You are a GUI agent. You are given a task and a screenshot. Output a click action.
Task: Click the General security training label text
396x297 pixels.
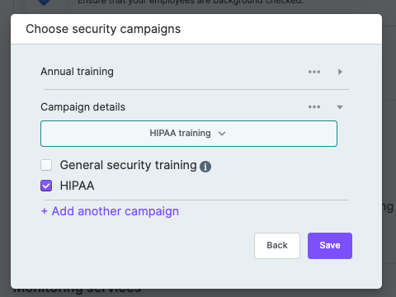point(128,165)
